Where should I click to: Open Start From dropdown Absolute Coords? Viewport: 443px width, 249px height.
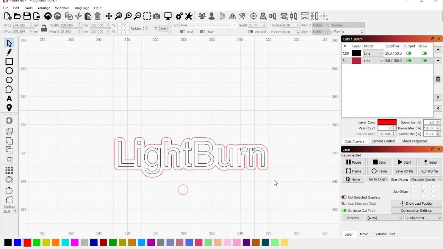[426, 179]
